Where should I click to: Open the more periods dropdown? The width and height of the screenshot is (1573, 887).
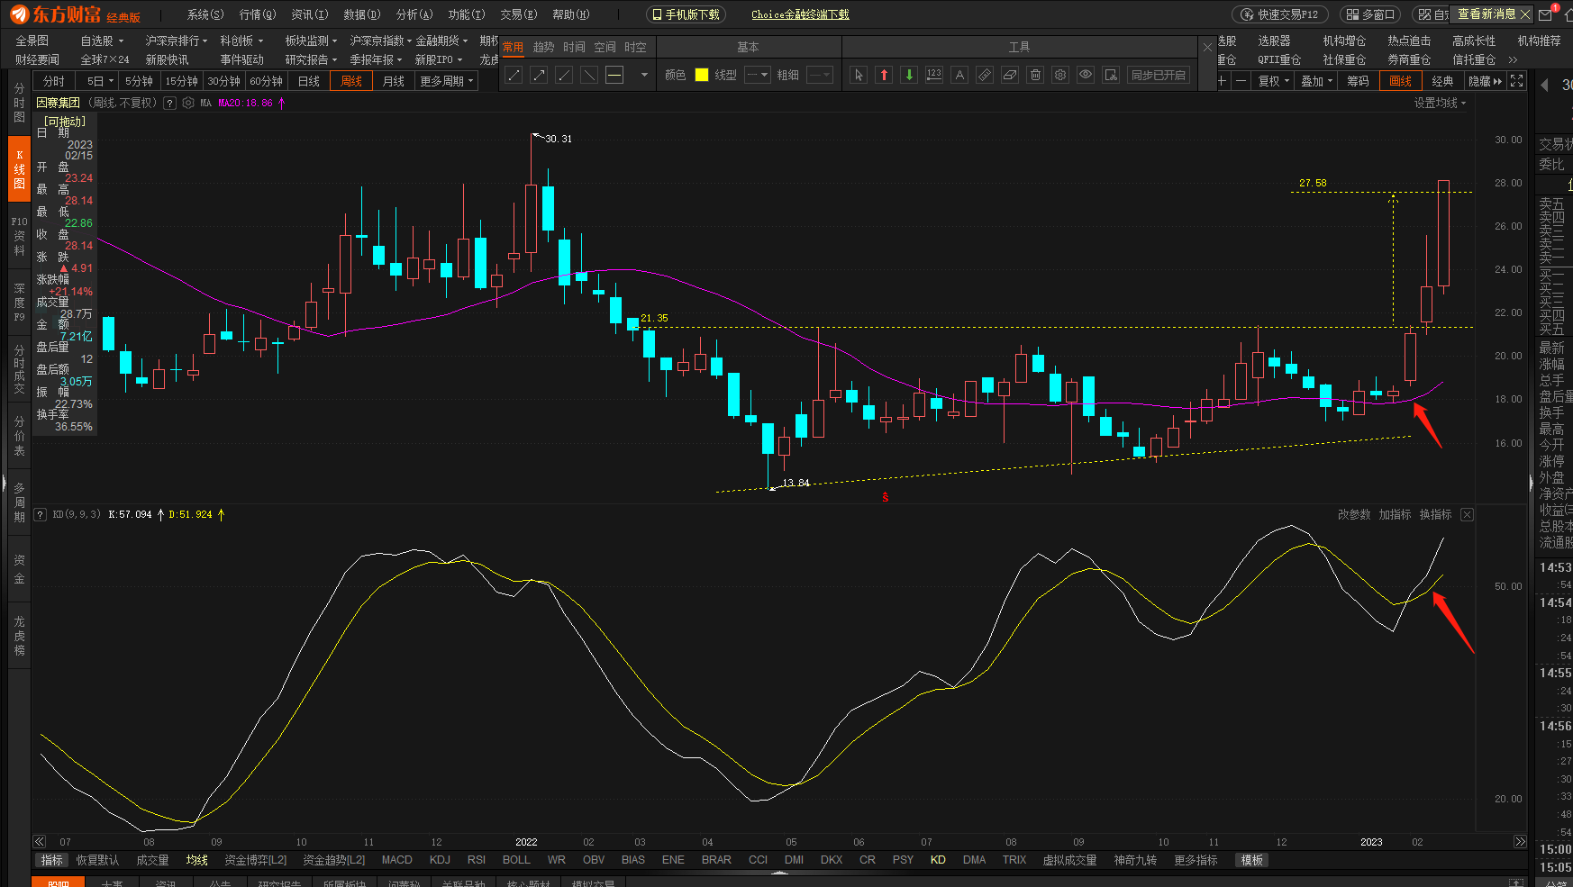tap(447, 81)
